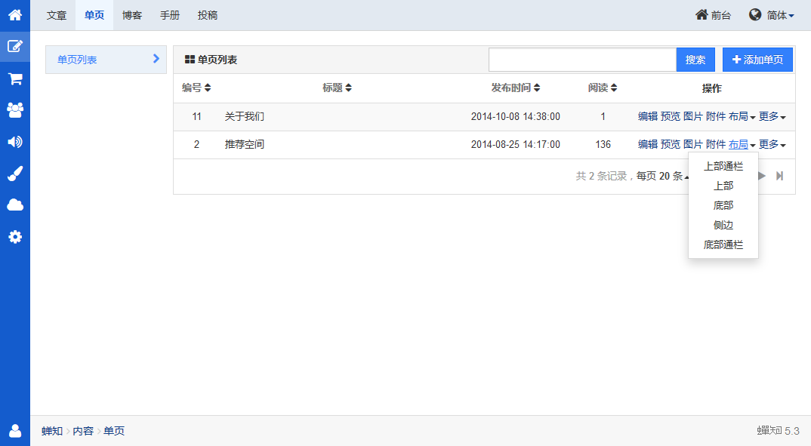811x446 pixels.
Task: Choose 上部通栏 from layout menu
Action: 723,166
